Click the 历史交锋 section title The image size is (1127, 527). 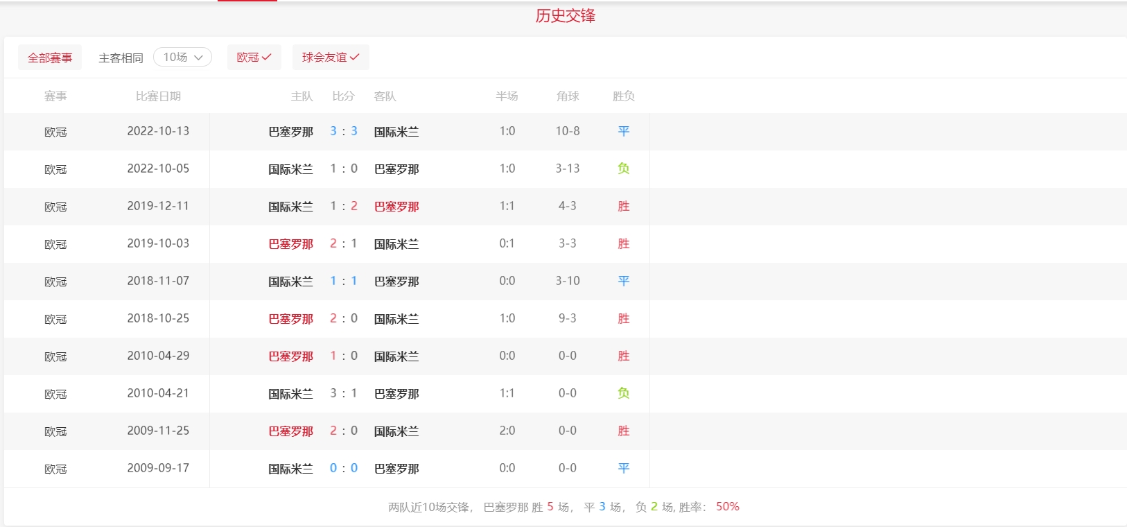click(x=565, y=16)
